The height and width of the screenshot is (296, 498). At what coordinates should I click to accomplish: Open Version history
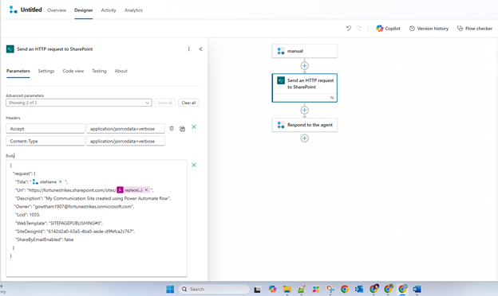pos(429,28)
